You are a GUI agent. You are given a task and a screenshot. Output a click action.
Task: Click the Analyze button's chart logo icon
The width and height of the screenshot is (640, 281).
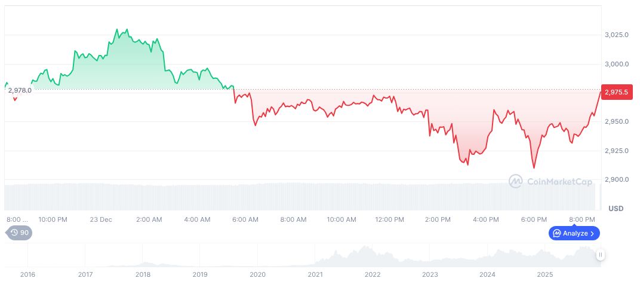556,233
